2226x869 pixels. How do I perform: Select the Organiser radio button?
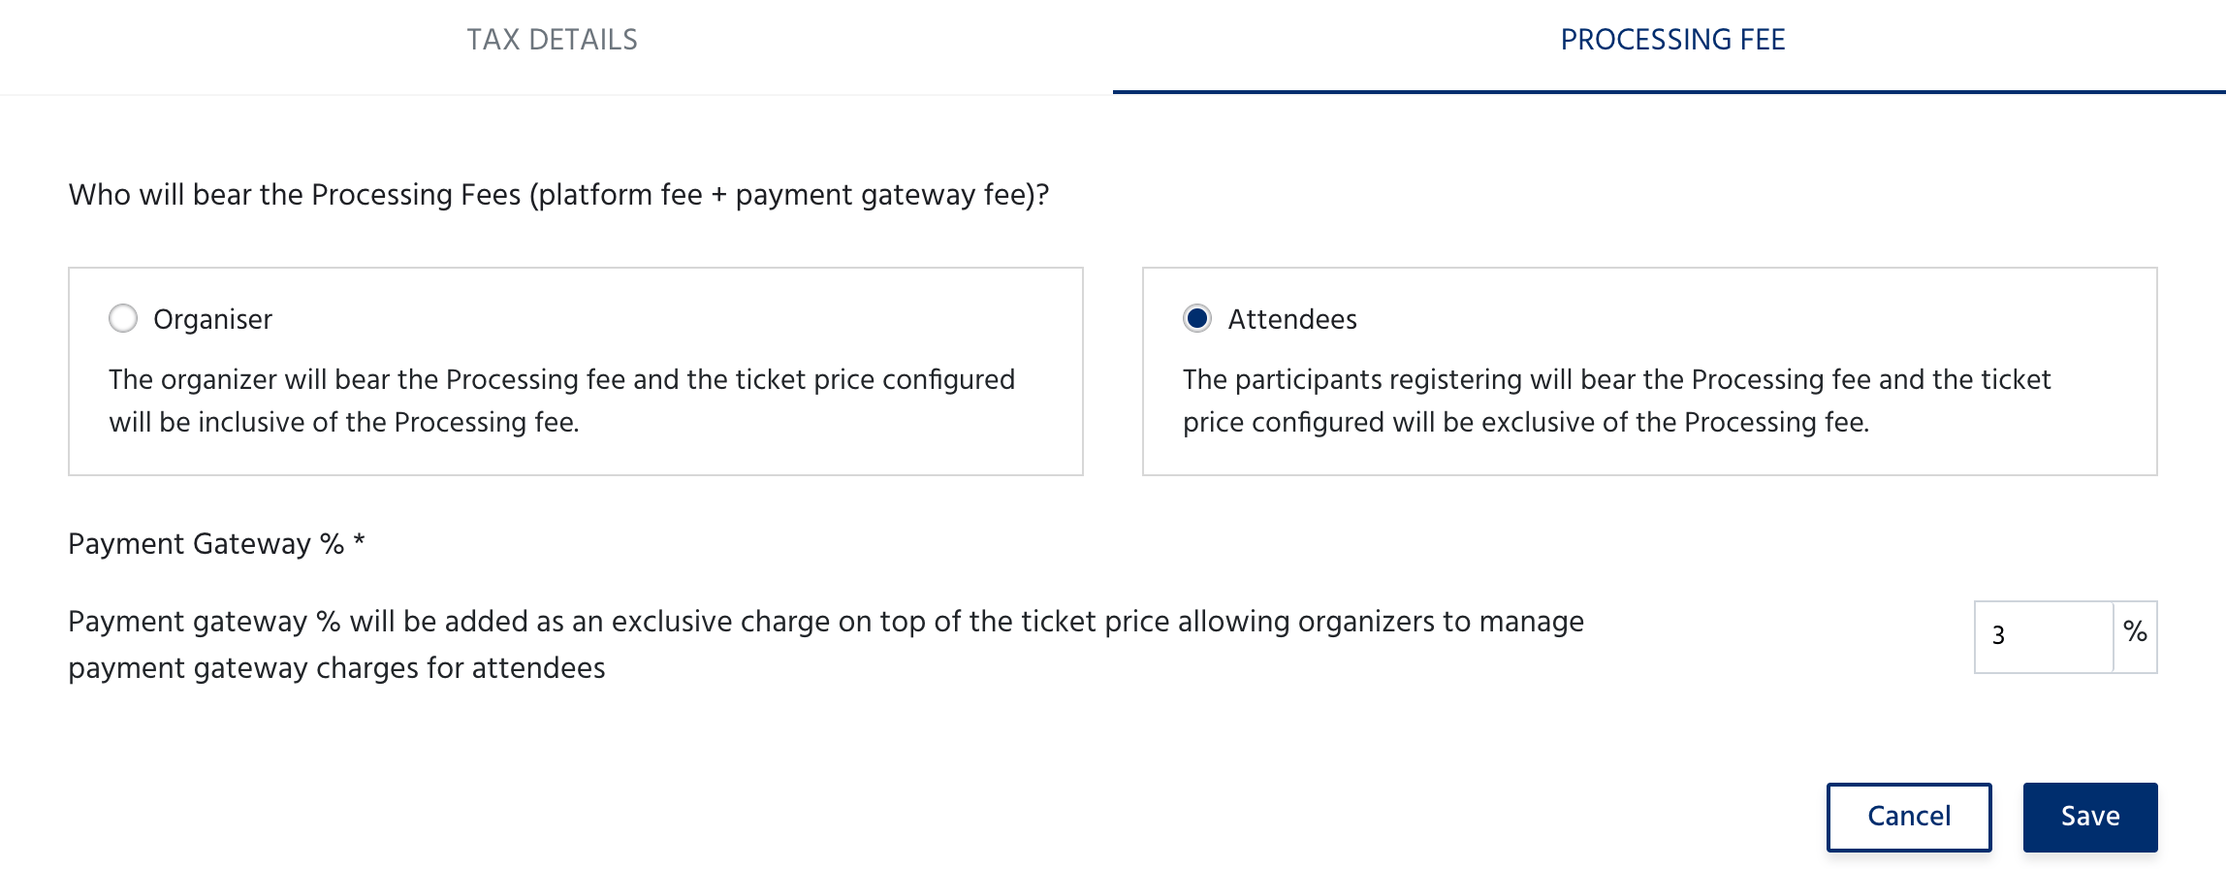[123, 318]
